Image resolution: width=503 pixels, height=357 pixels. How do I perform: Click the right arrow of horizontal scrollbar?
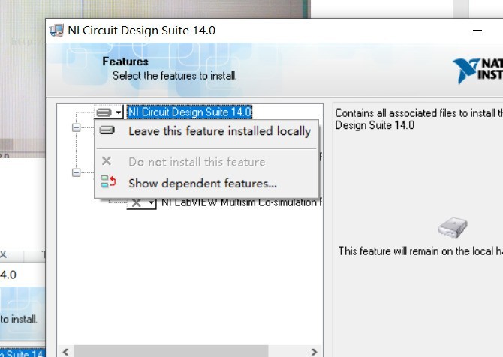click(314, 352)
